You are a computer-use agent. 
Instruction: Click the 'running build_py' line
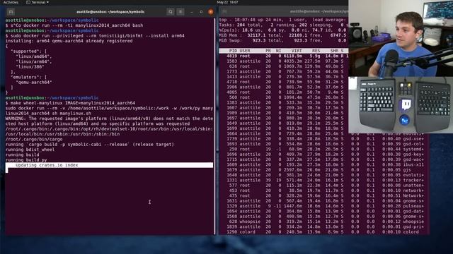pyautogui.click(x=26, y=160)
